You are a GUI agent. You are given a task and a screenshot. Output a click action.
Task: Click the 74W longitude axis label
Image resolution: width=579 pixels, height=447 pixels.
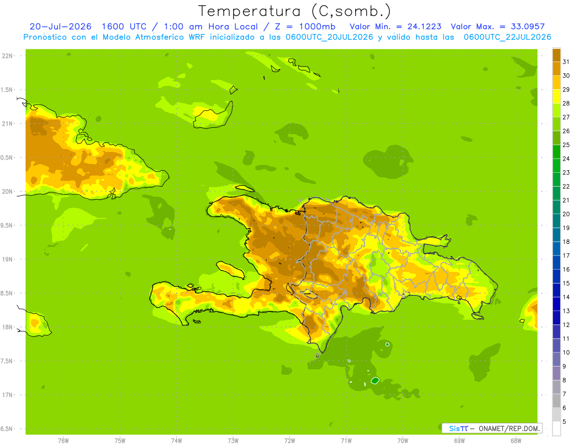click(177, 440)
